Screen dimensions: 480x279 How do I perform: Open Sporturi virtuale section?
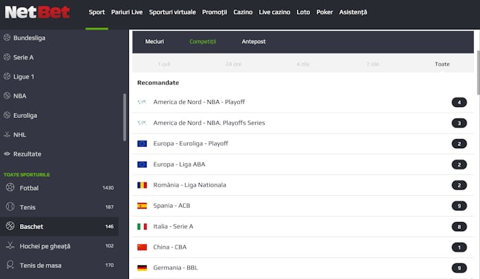pyautogui.click(x=172, y=12)
